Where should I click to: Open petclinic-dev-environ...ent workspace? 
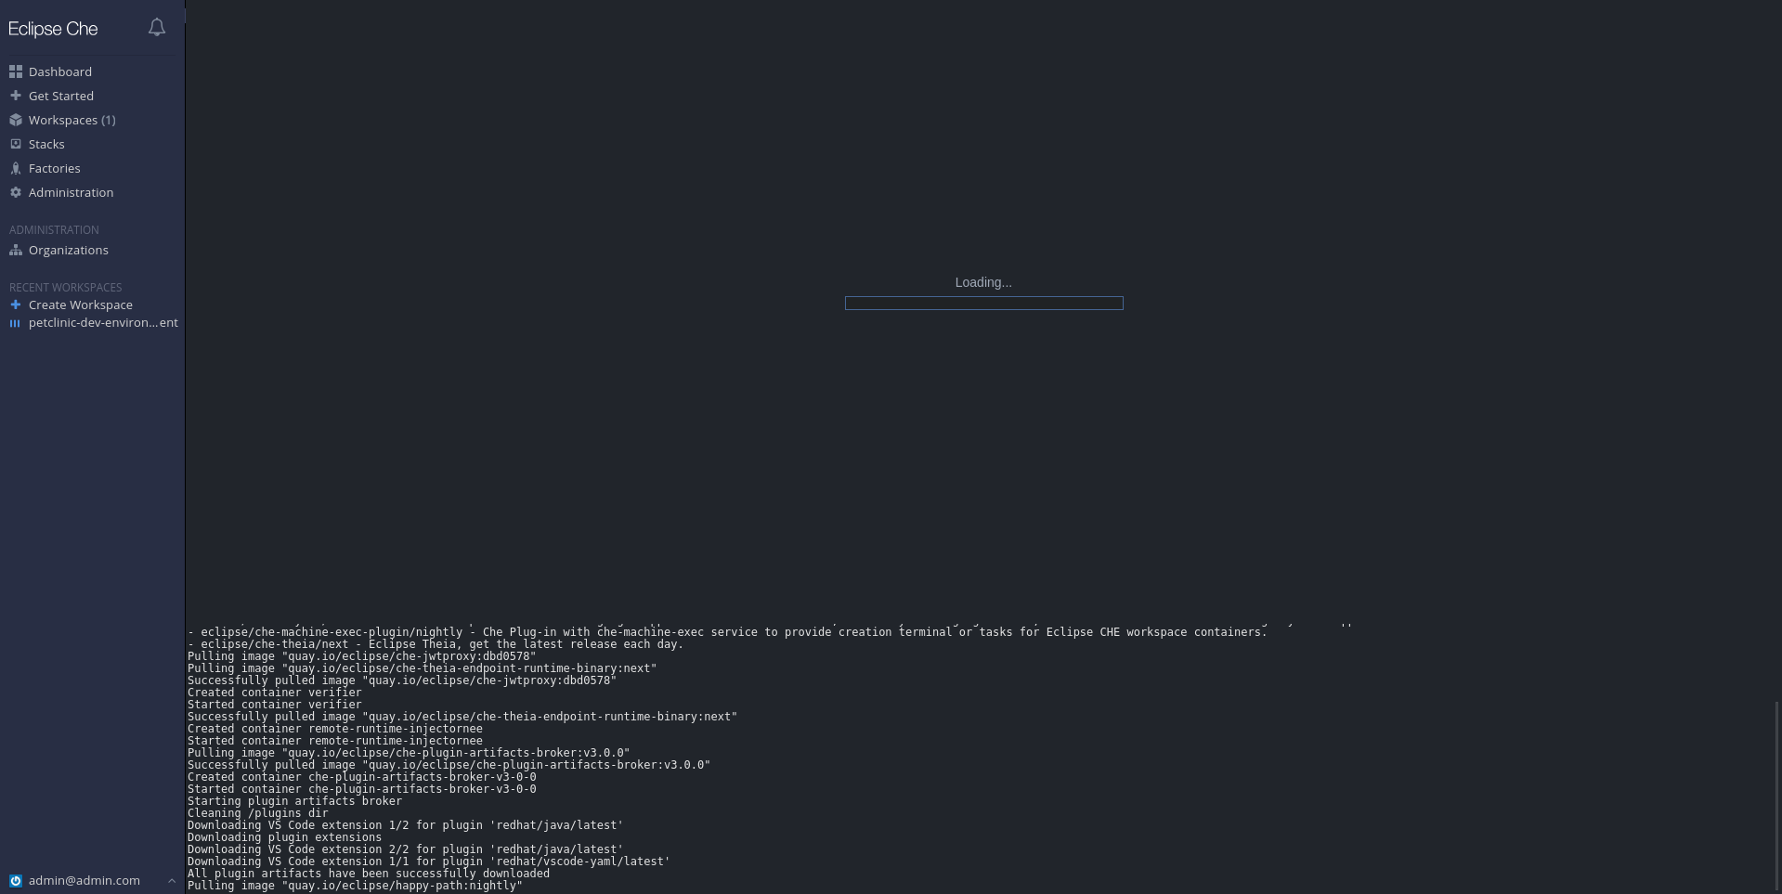(103, 322)
